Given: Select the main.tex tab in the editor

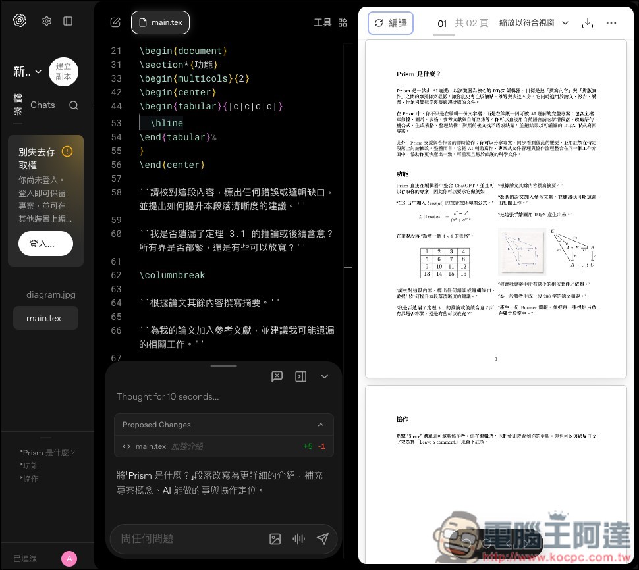Looking at the screenshot, I should tap(160, 22).
